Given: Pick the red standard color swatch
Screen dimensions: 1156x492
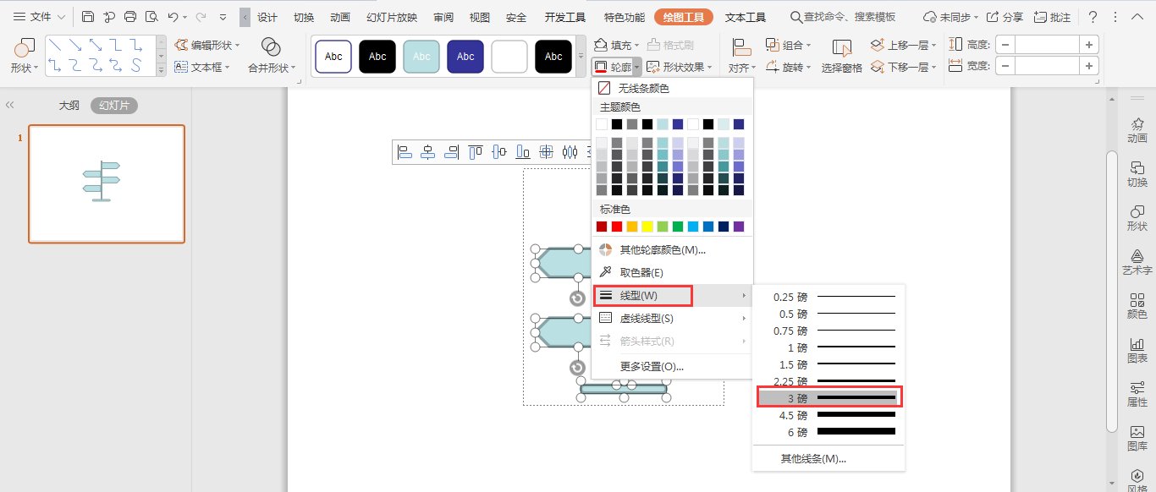Looking at the screenshot, I should [617, 227].
